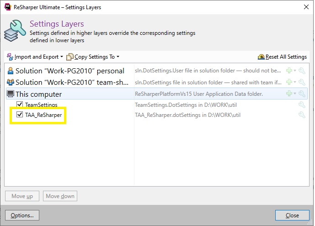Click the green plus icon on This computer row
The image size is (315, 226).
tap(289, 94)
